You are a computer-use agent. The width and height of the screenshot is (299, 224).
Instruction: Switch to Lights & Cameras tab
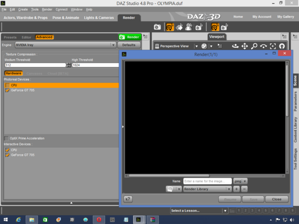pyautogui.click(x=99, y=18)
